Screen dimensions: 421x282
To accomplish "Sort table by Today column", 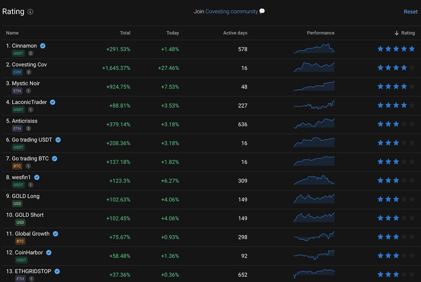I will click(173, 33).
